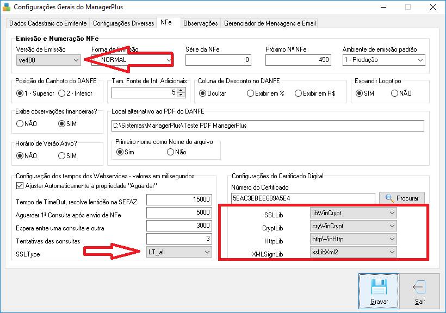Select canhoto position 2 - Inferior
The height and width of the screenshot is (313, 446).
[75, 93]
